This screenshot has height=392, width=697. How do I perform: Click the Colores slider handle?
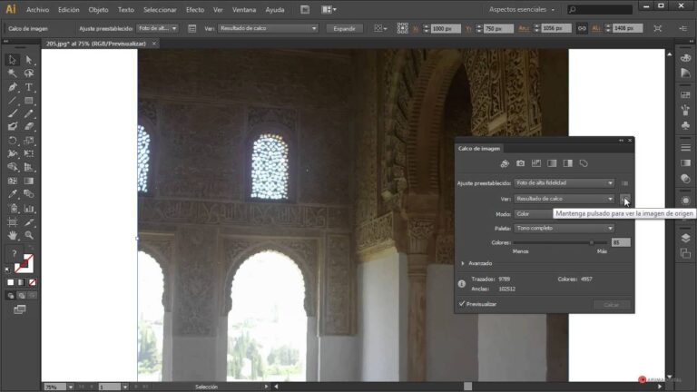592,242
